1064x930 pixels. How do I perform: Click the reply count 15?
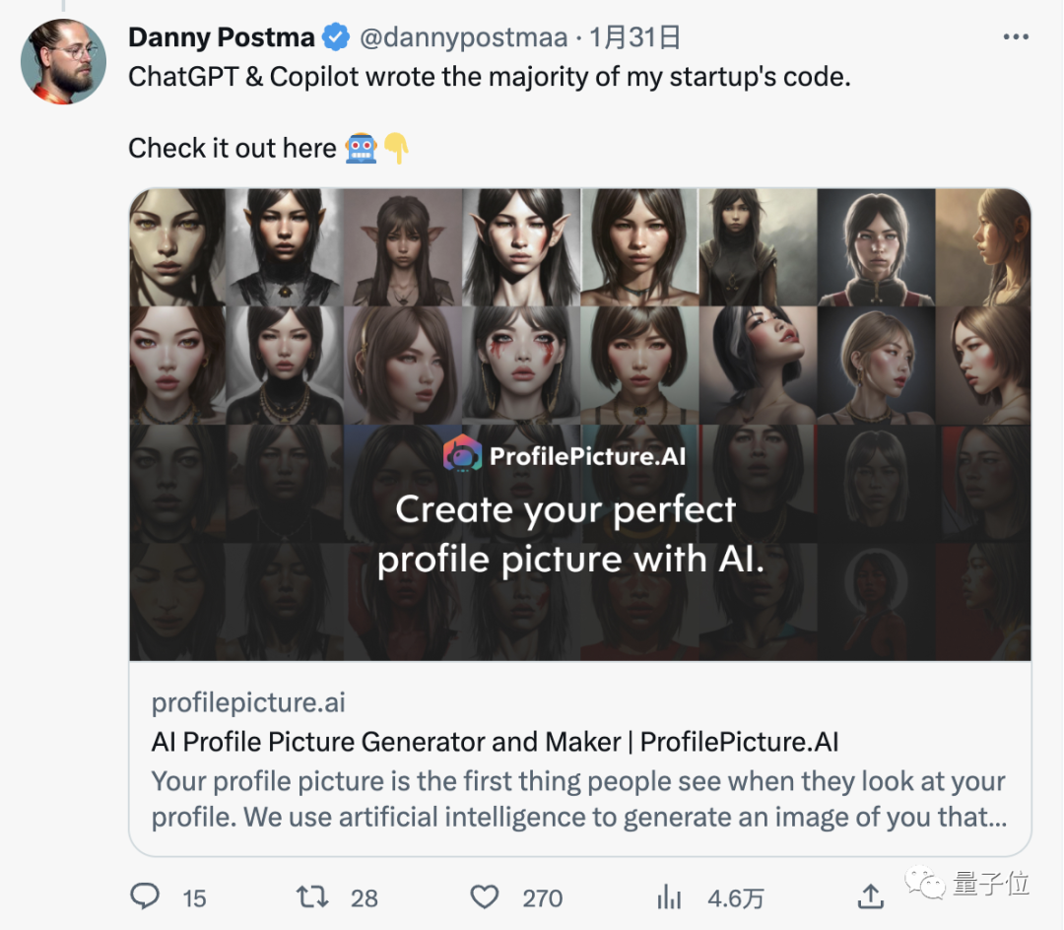194,899
